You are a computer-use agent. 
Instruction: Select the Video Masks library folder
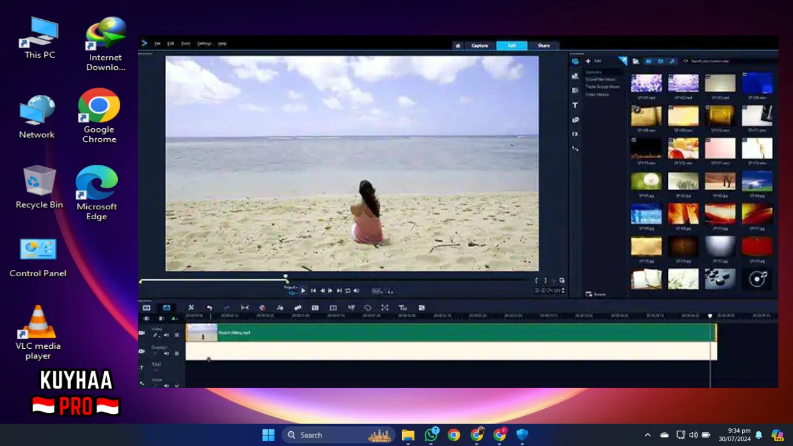597,95
